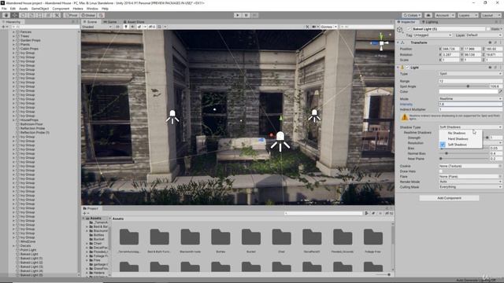Open the light Type dropdown
504x283 pixels.
470,73
